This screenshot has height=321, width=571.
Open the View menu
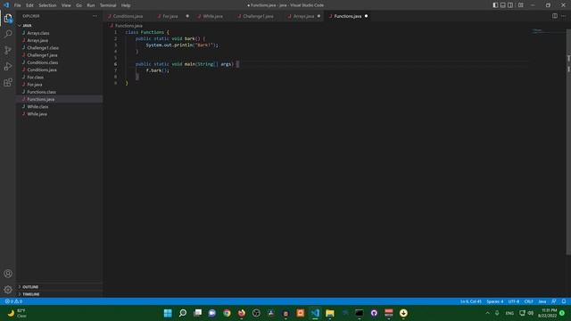coord(66,5)
